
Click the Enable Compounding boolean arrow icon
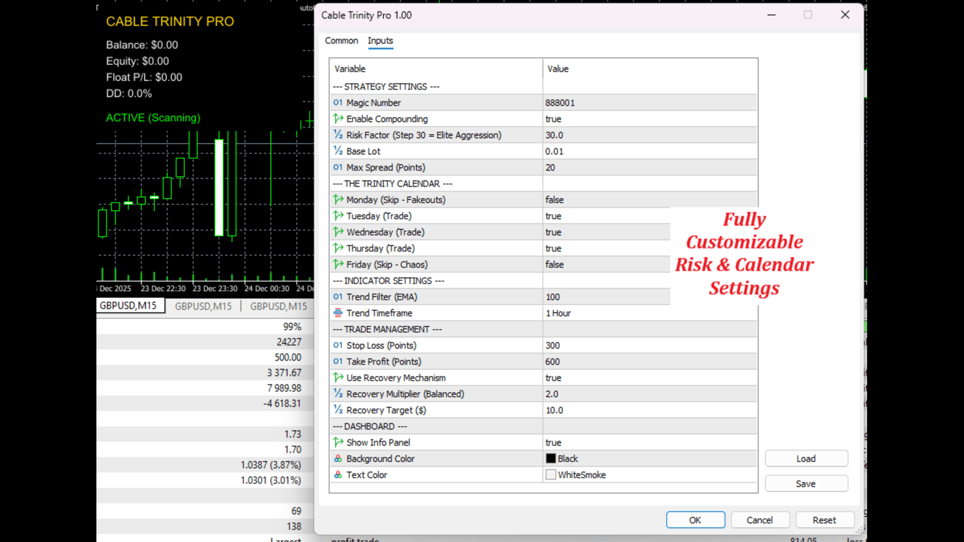coord(338,119)
